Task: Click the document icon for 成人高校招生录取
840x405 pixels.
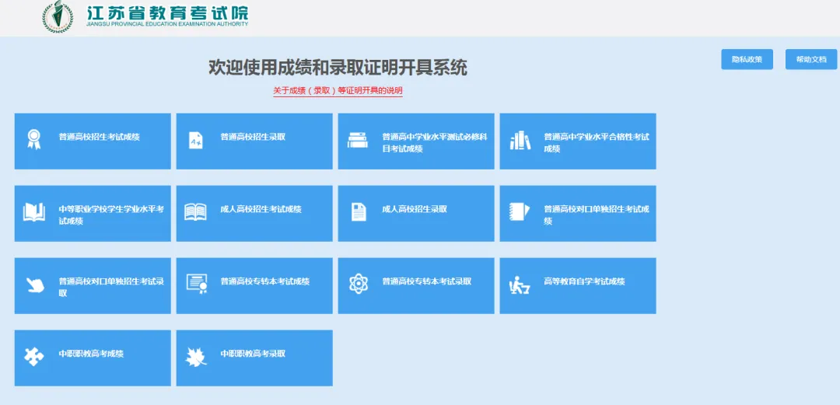Action: [x=358, y=212]
